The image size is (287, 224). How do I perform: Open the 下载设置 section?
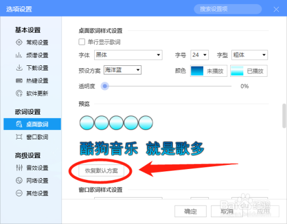coord(32,68)
